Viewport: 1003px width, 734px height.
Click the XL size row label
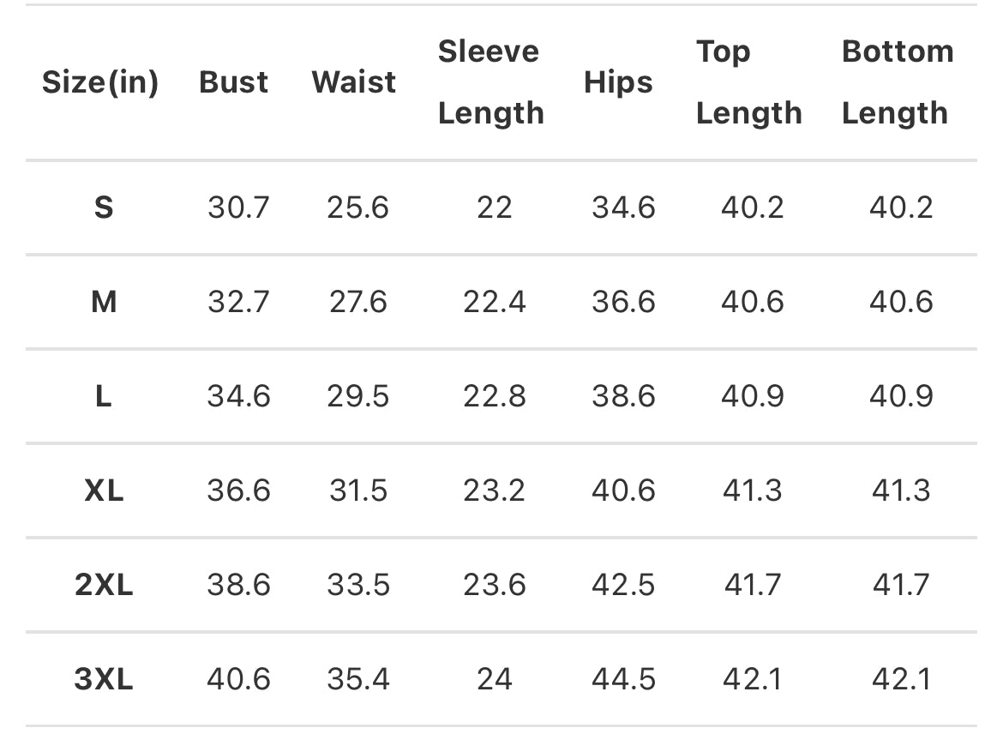pyautogui.click(x=103, y=490)
